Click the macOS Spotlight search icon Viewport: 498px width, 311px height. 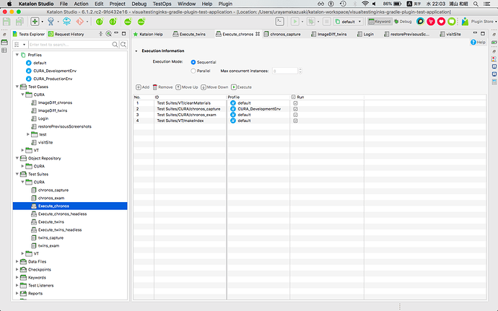[x=476, y=4]
